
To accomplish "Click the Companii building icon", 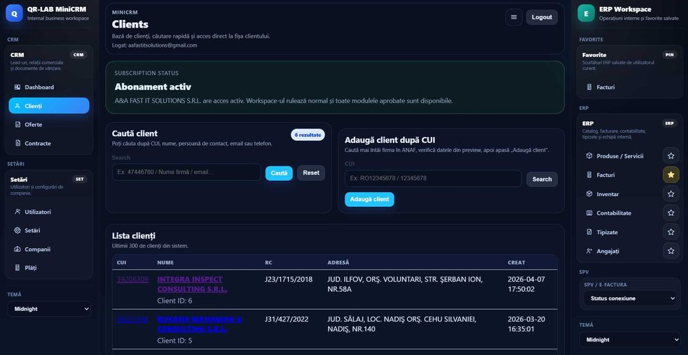I will pyautogui.click(x=18, y=249).
